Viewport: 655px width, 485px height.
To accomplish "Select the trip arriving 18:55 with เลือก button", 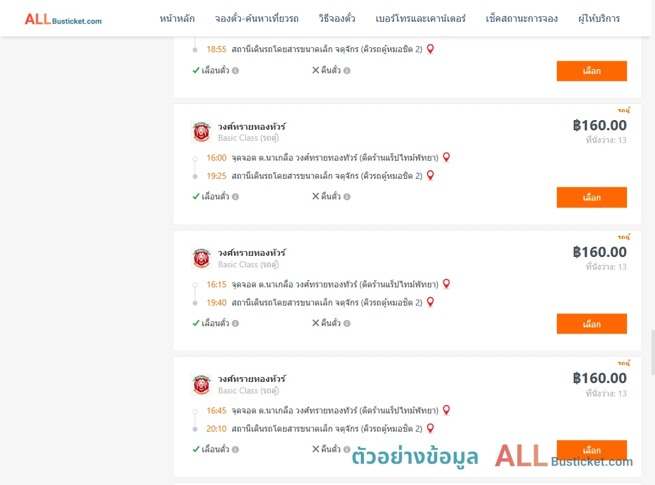I will [591, 71].
